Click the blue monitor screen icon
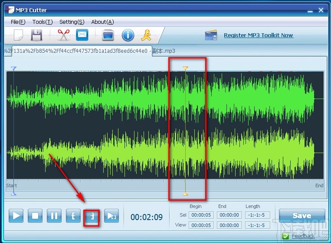Screen dimensions: 331x243 108,35
